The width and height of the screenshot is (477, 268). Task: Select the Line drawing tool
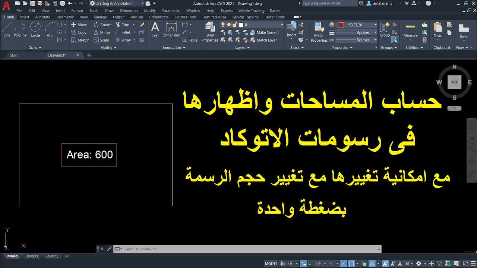[7, 29]
